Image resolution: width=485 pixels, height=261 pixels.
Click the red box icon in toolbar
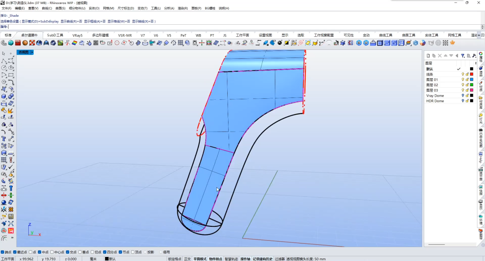click(x=18, y=43)
